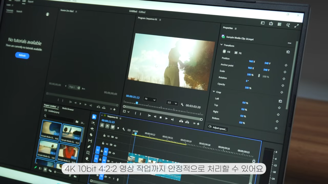Click the Refresh button
Screen dimensions: 328x184
pyautogui.click(x=22, y=56)
